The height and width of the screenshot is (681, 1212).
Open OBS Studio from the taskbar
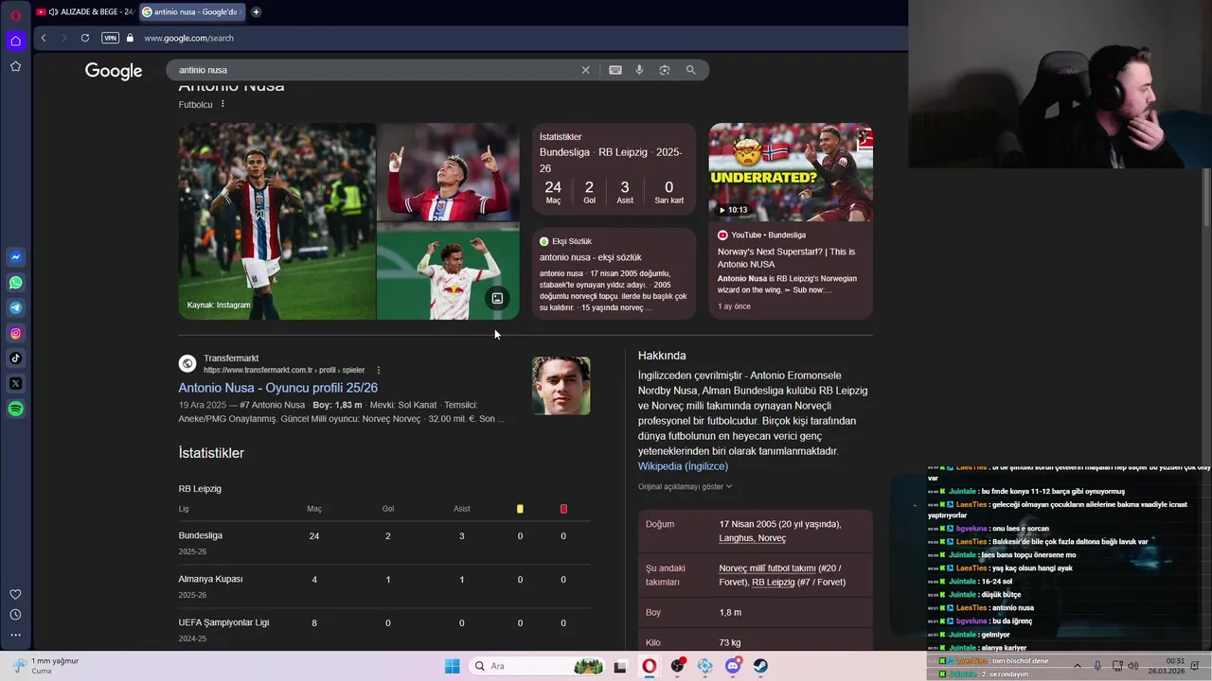point(677,666)
